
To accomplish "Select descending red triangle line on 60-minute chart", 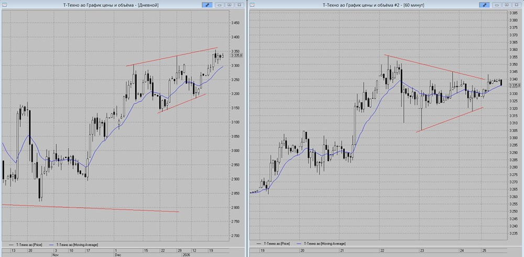I will pos(434,68).
